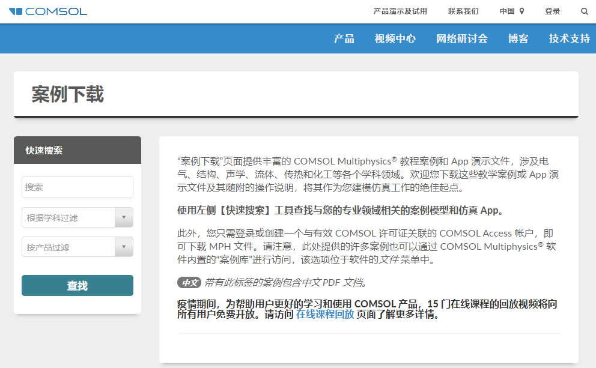Screen dimensions: 596x368
Task: Open the 技术支持 menu
Action: (x=570, y=39)
